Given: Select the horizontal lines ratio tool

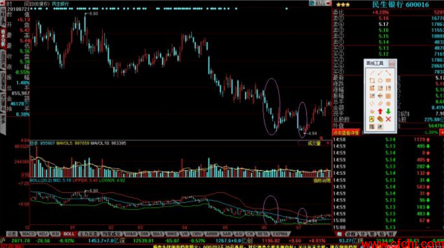Looking at the screenshot, I should [380, 88].
